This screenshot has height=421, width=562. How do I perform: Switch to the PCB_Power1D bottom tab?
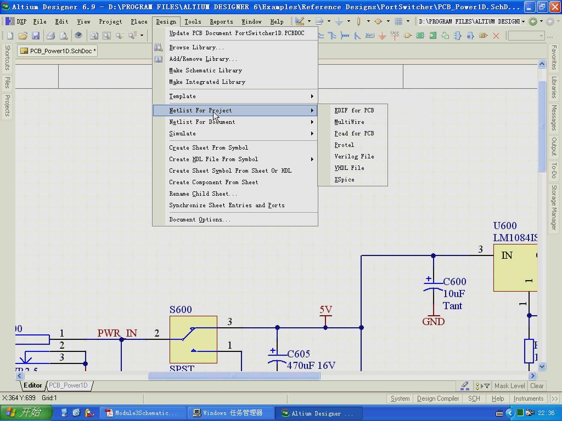point(69,385)
